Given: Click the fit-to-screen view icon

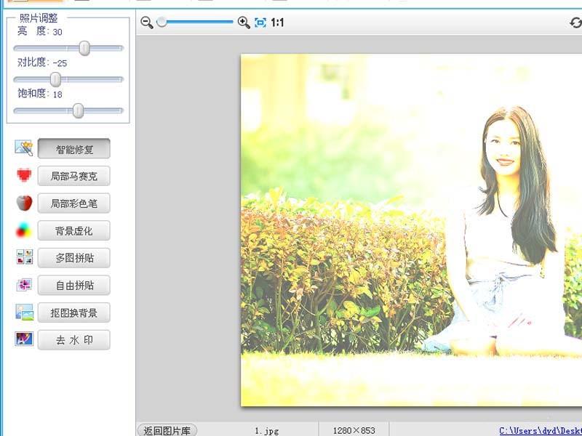Looking at the screenshot, I should pyautogui.click(x=259, y=23).
